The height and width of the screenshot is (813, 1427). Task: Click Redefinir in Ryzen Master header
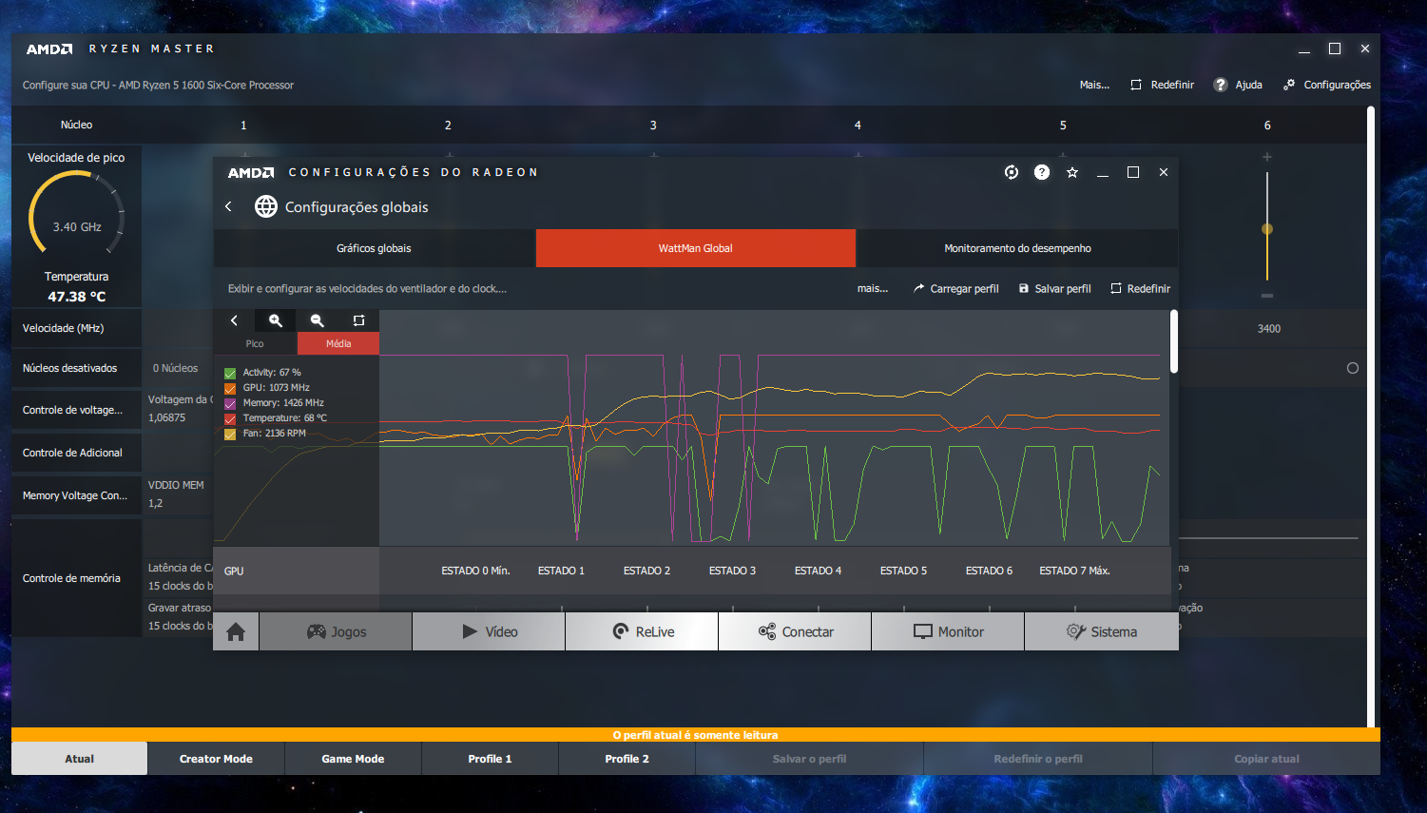(x=1163, y=85)
